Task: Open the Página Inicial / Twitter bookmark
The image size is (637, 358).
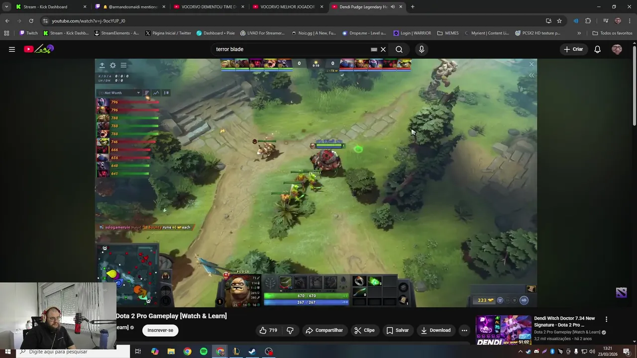Action: pos(168,33)
